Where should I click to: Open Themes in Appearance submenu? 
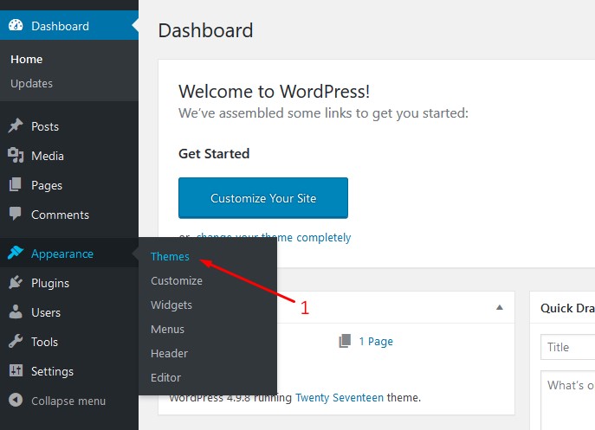coord(170,257)
